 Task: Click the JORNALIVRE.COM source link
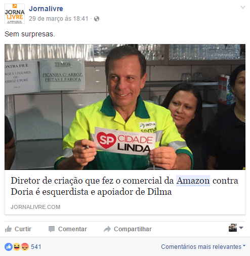tap(35, 207)
